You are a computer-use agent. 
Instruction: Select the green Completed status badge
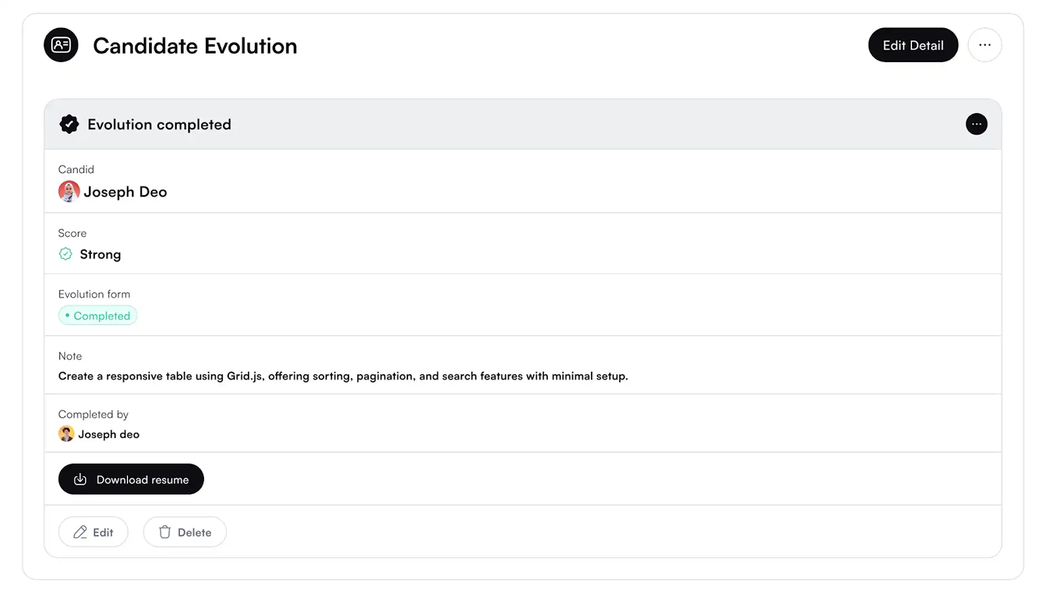point(98,315)
